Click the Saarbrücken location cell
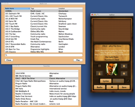The image size is (135, 107). [x=64, y=37]
